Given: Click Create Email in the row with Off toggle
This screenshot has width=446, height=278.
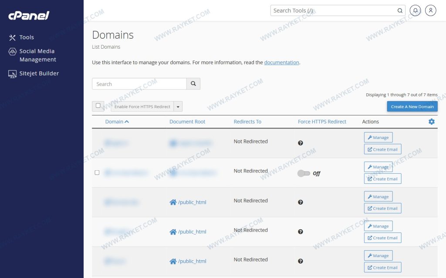Looking at the screenshot, I should (382, 179).
